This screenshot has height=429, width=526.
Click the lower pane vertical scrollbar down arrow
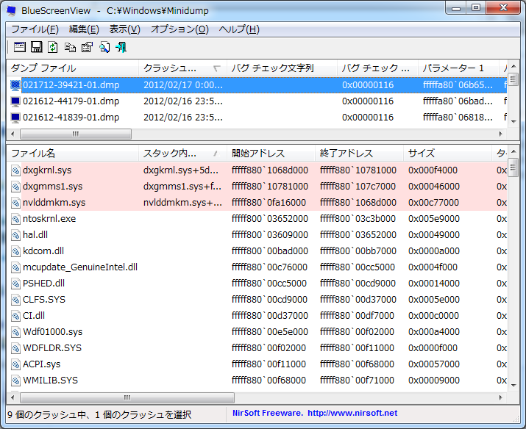(x=513, y=387)
